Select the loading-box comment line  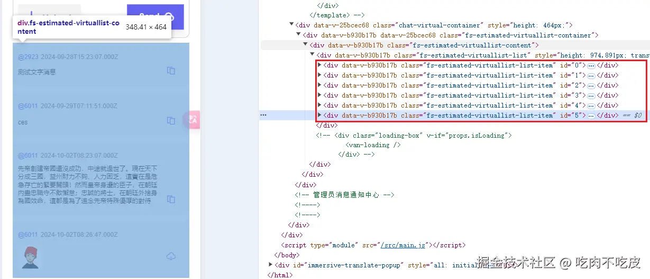[414, 135]
